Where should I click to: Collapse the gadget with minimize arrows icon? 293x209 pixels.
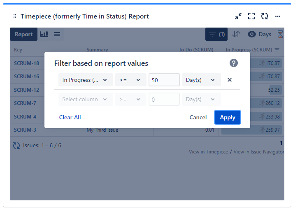point(238,16)
